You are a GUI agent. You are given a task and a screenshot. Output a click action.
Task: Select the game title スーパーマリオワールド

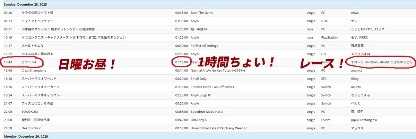[38, 78]
